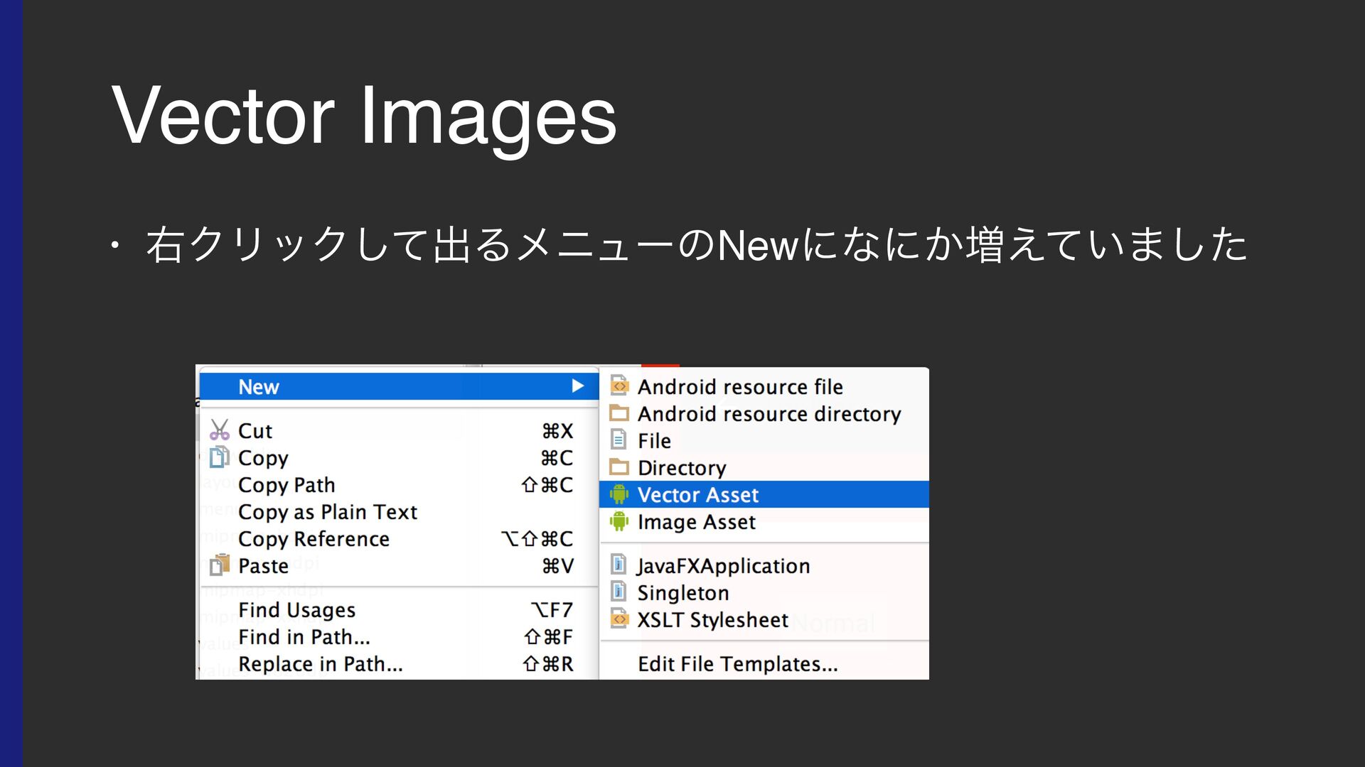The height and width of the screenshot is (767, 1365).
Task: Choose Cut from the context menu
Action: (399, 430)
